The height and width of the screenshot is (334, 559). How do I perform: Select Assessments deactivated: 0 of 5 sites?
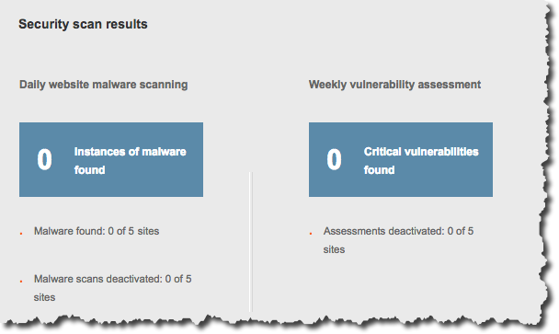point(398,240)
